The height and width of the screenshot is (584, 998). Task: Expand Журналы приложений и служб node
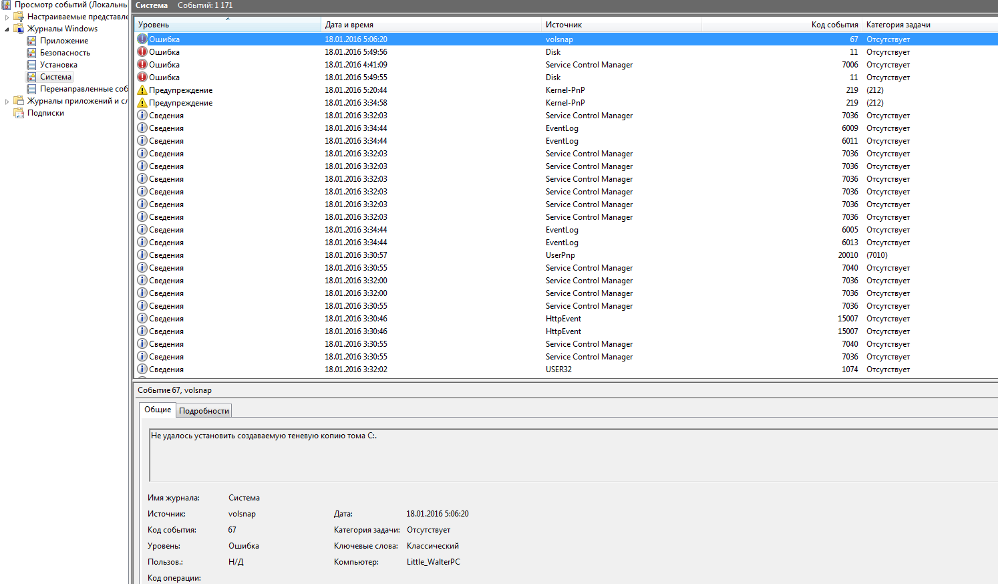pos(7,102)
